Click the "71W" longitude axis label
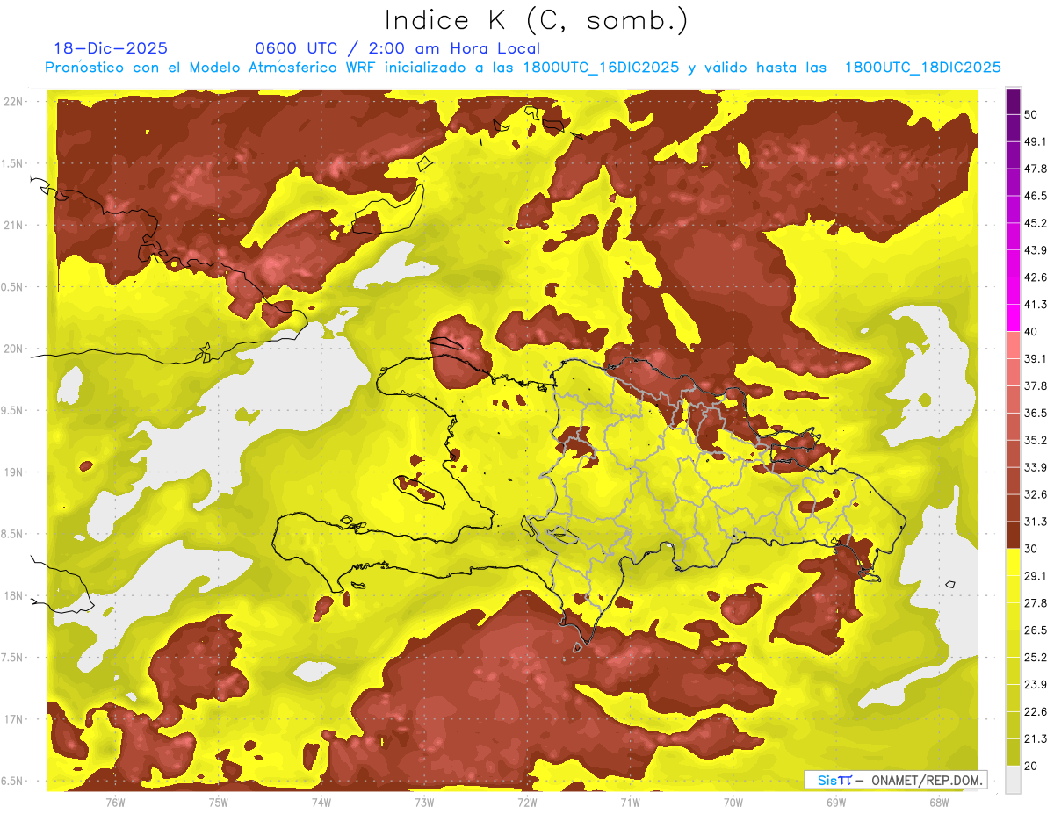 [630, 803]
